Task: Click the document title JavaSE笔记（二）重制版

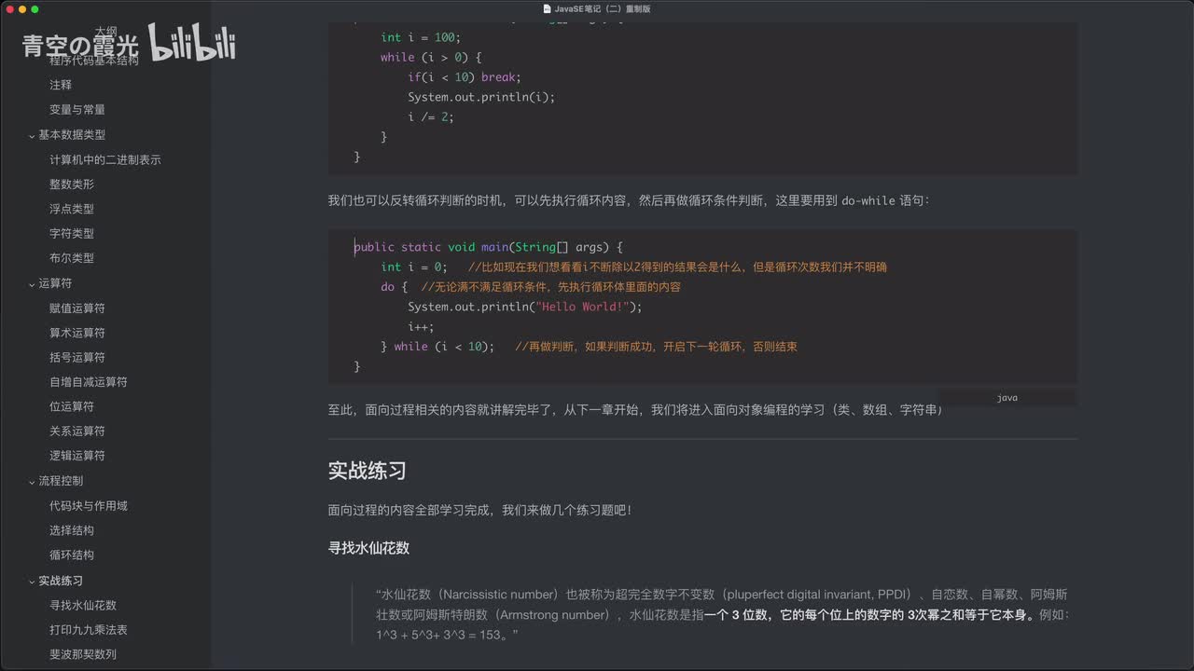Action: (603, 8)
